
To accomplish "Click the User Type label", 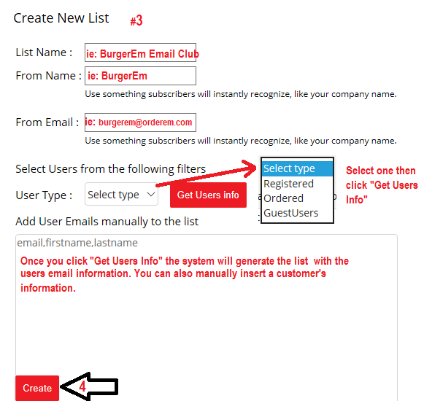I will click(x=44, y=195).
